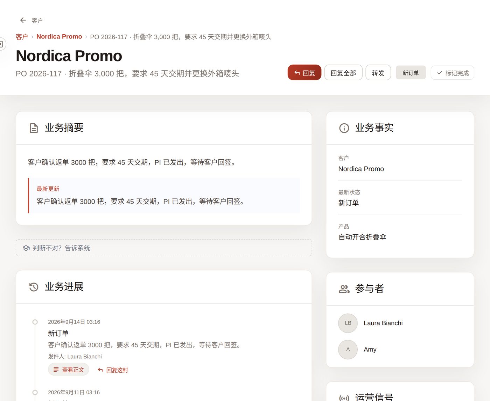Click the back arrow icon next to 客户
Image resolution: width=490 pixels, height=401 pixels.
[x=23, y=20]
